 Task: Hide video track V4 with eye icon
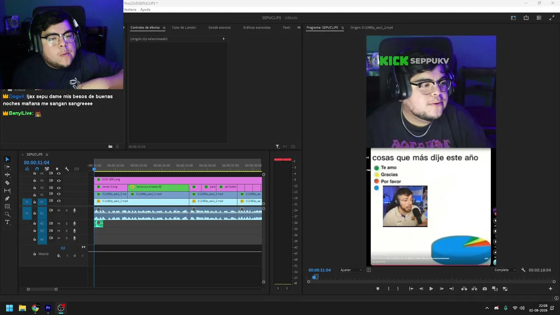click(x=59, y=181)
